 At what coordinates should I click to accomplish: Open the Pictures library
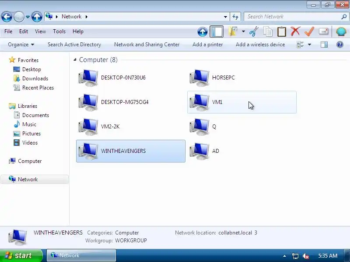coord(31,134)
